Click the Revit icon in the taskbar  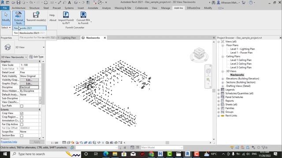pyautogui.click(x=188, y=154)
